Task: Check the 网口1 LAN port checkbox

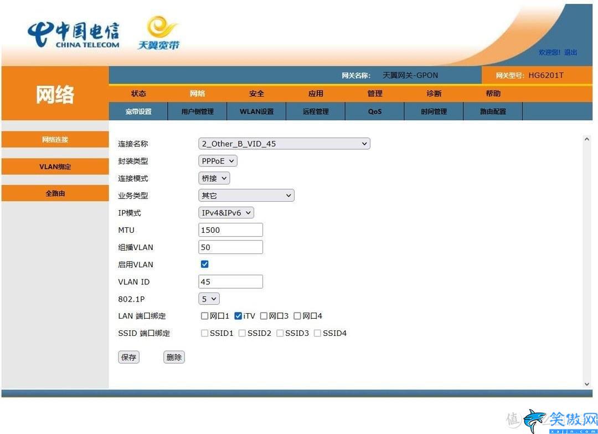Action: pos(204,316)
